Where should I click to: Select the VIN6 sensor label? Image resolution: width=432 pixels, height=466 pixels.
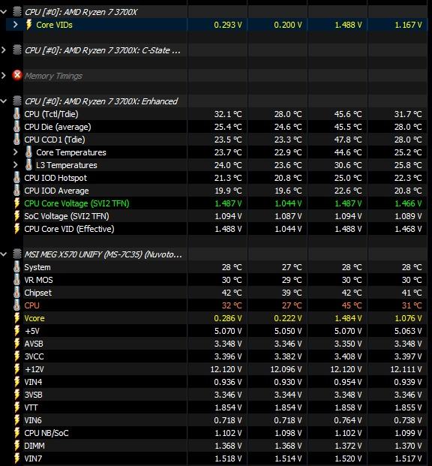(33, 420)
